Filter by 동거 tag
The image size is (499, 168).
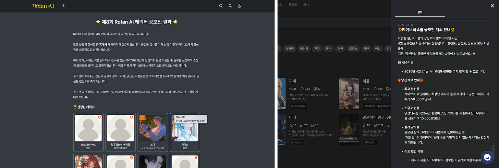329,48
